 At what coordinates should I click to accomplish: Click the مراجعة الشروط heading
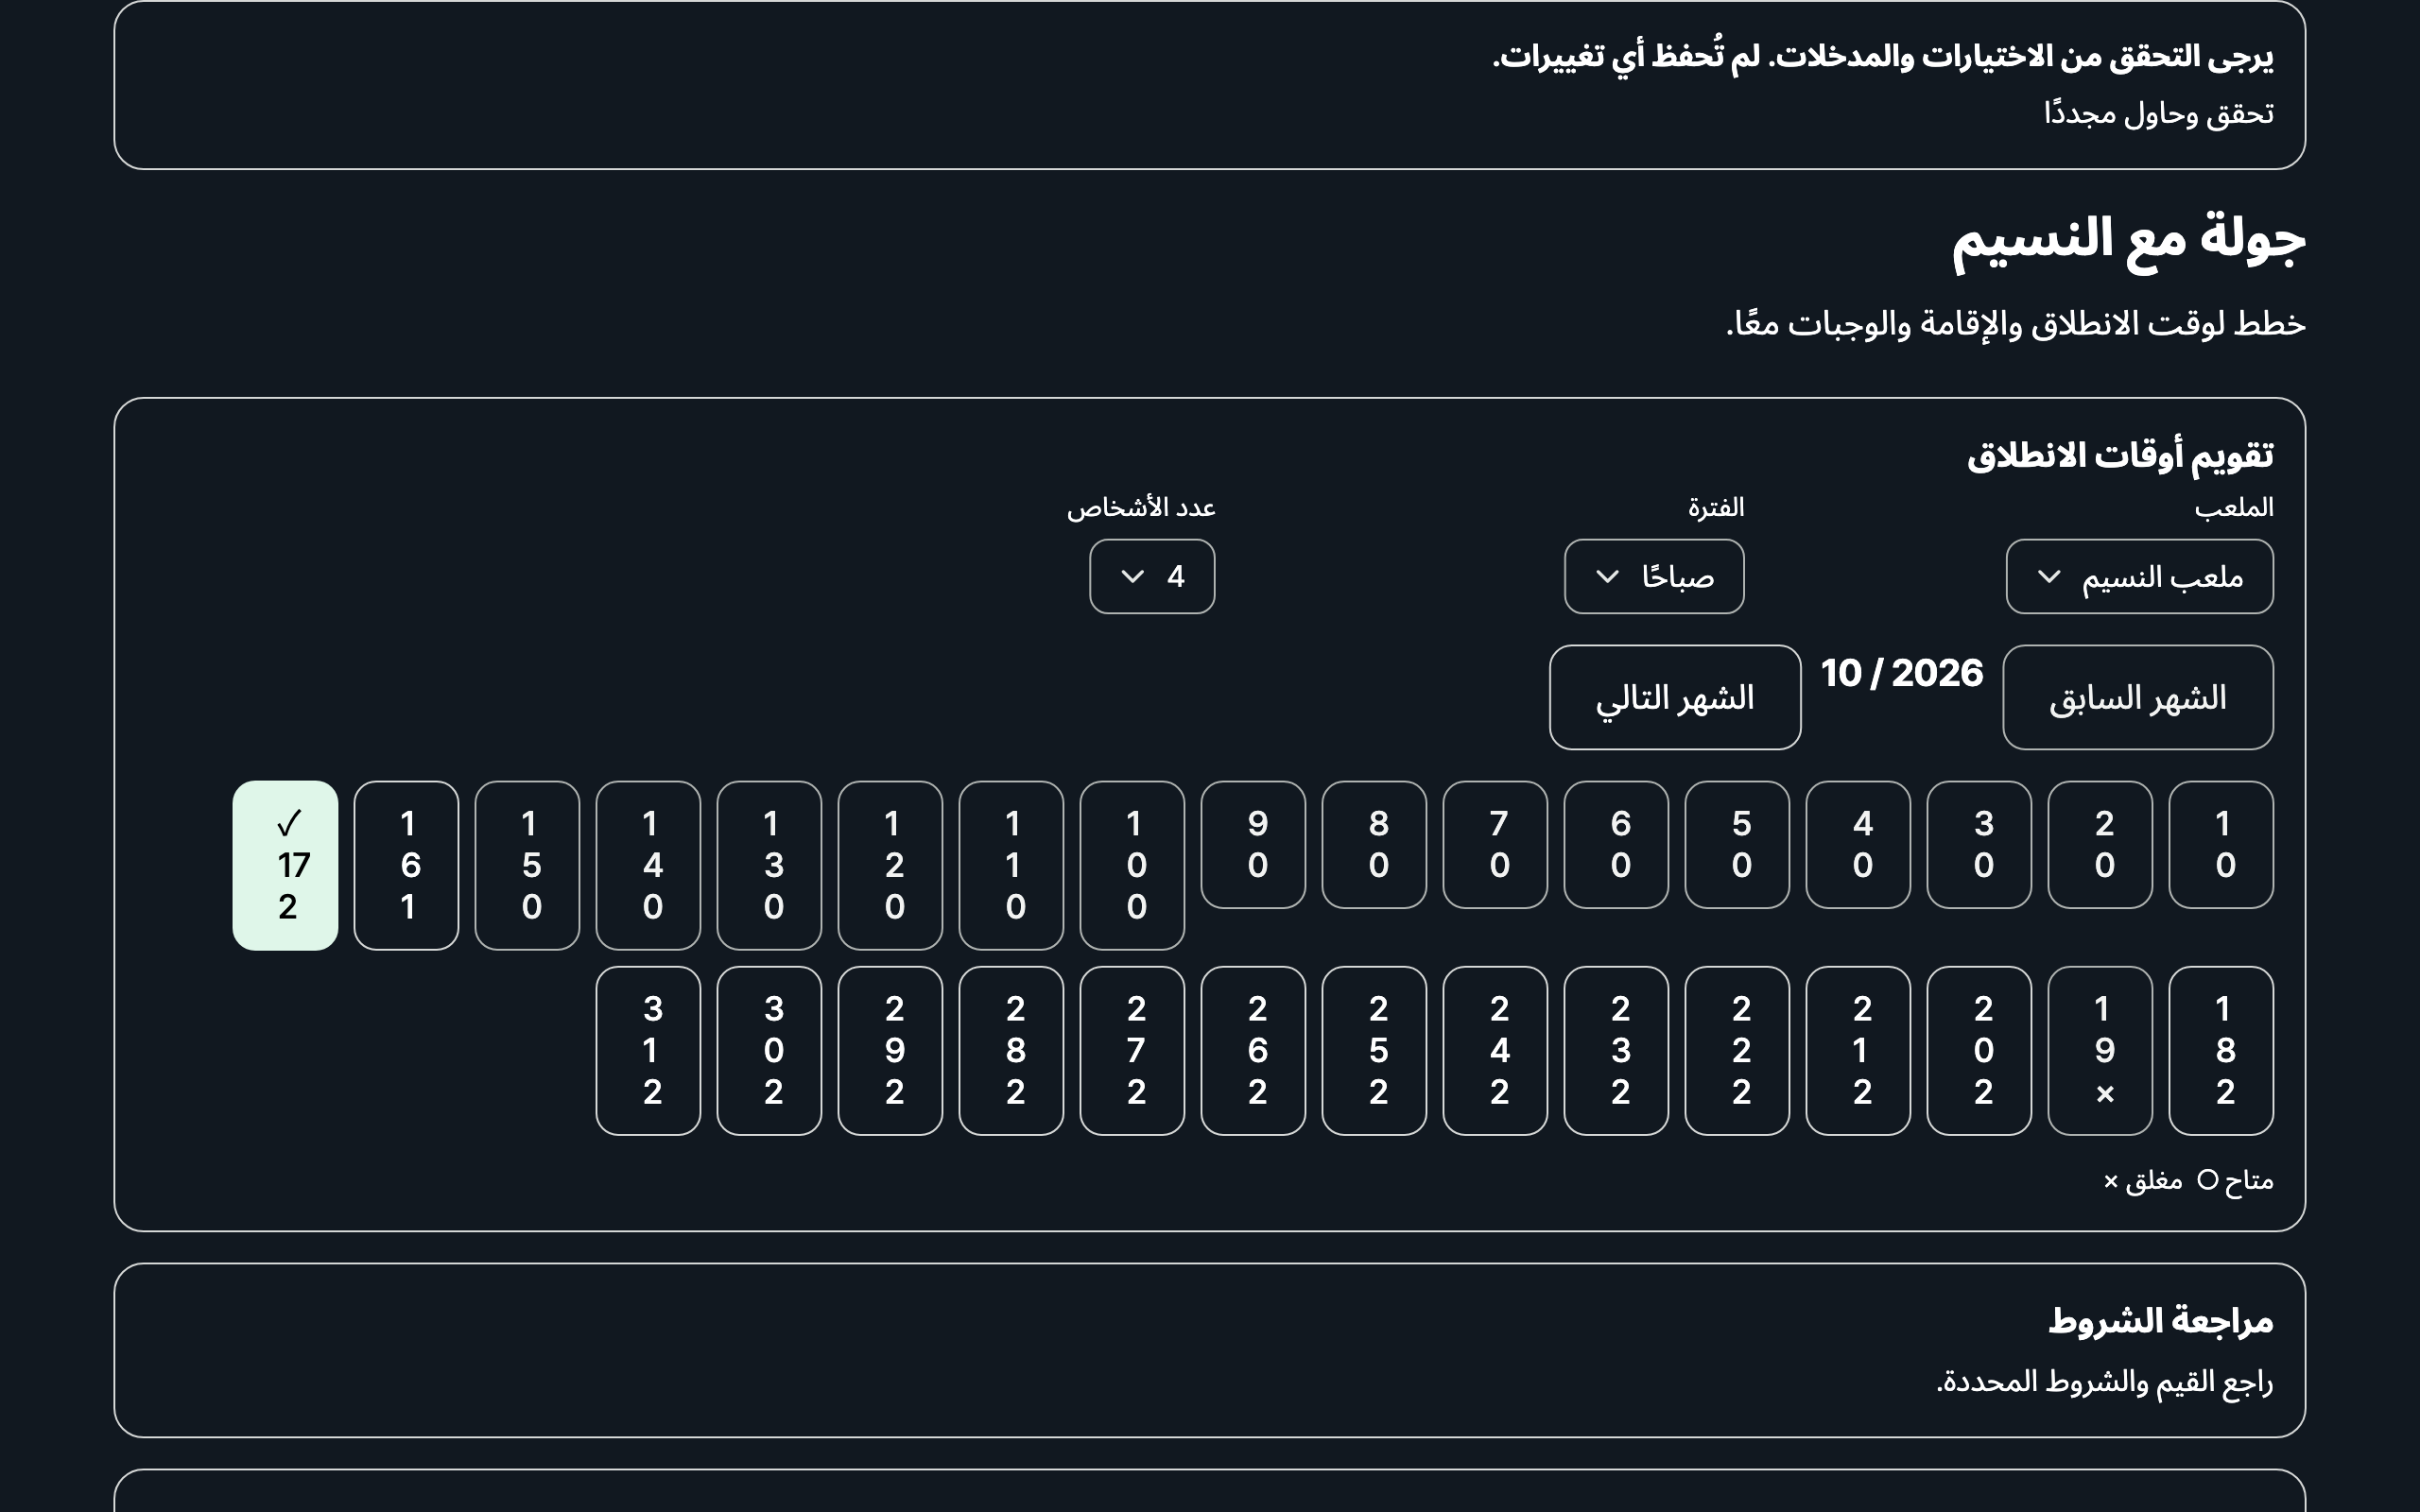2160,1321
